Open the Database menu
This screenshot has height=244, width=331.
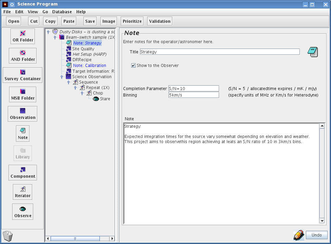[x=62, y=12]
